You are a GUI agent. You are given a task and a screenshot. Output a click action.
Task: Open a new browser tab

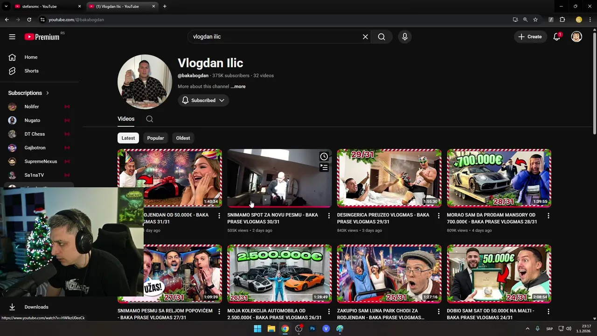165,7
